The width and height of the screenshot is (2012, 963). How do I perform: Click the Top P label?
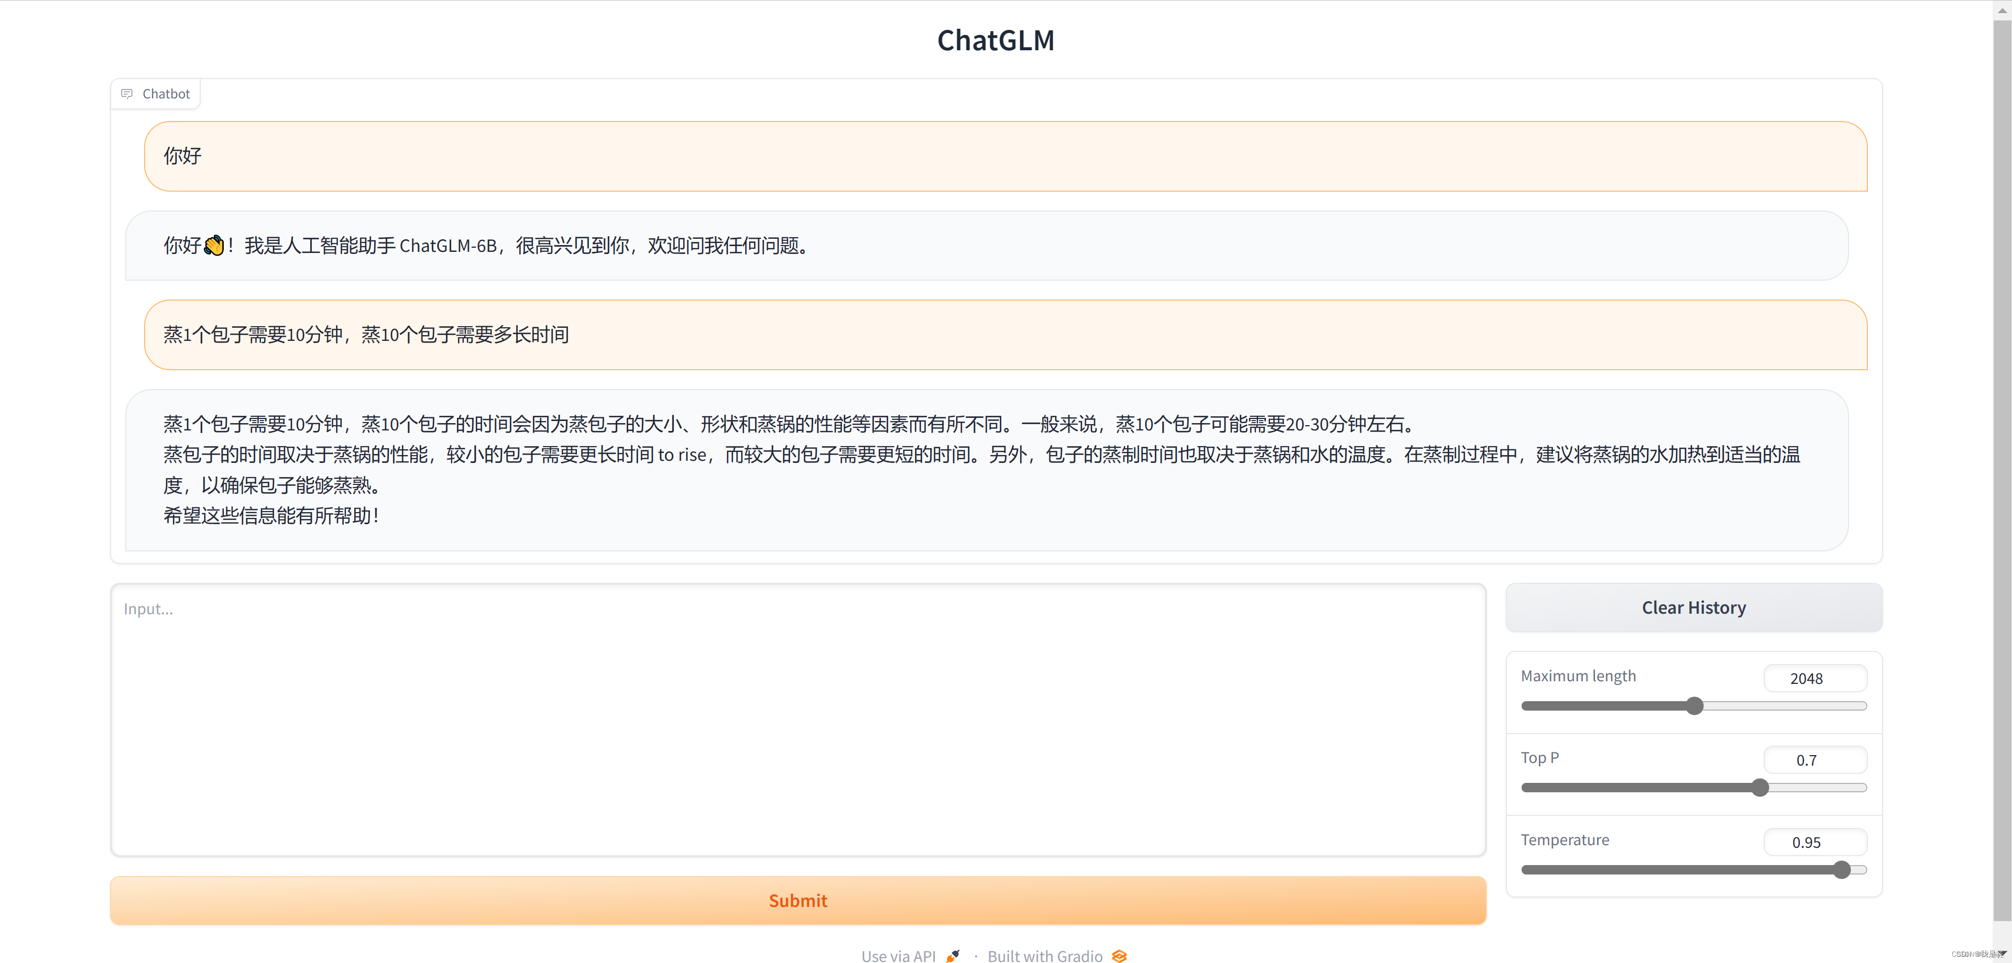(x=1539, y=758)
